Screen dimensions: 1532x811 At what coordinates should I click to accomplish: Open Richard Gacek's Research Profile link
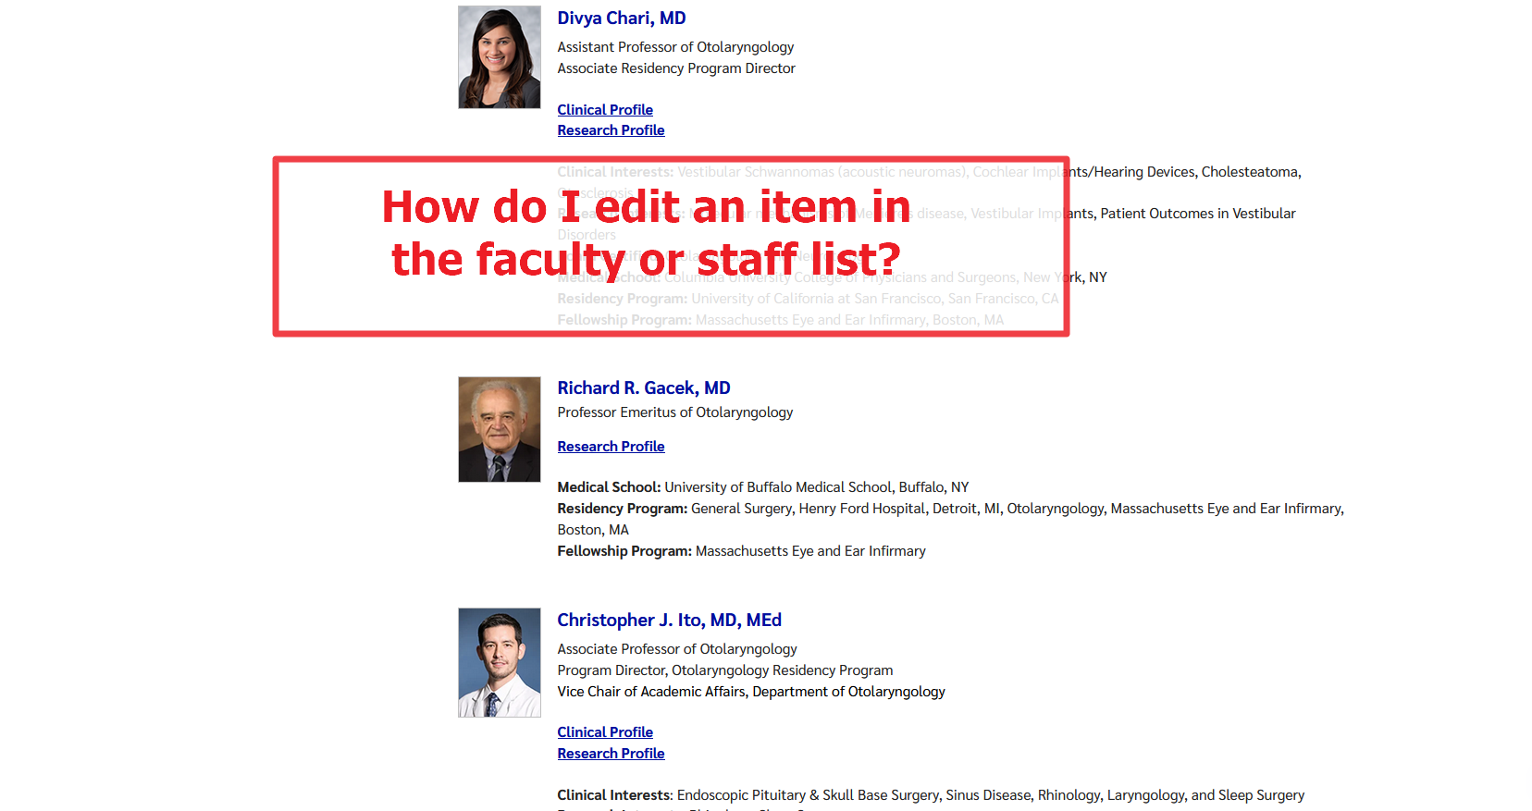611,447
